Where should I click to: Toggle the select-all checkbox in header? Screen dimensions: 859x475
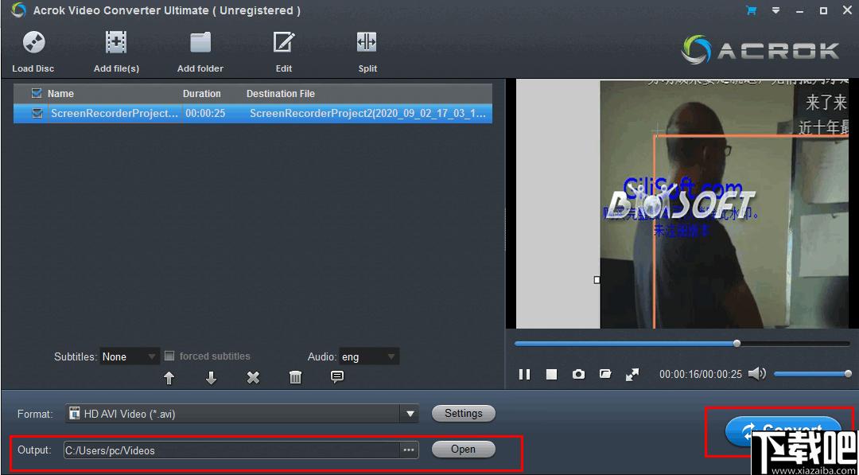[x=37, y=93]
